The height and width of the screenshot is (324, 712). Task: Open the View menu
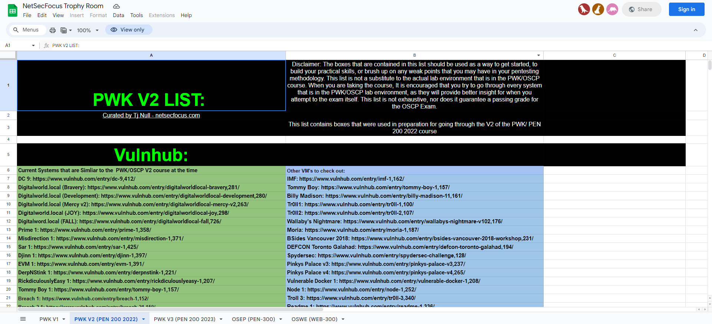pyautogui.click(x=58, y=15)
